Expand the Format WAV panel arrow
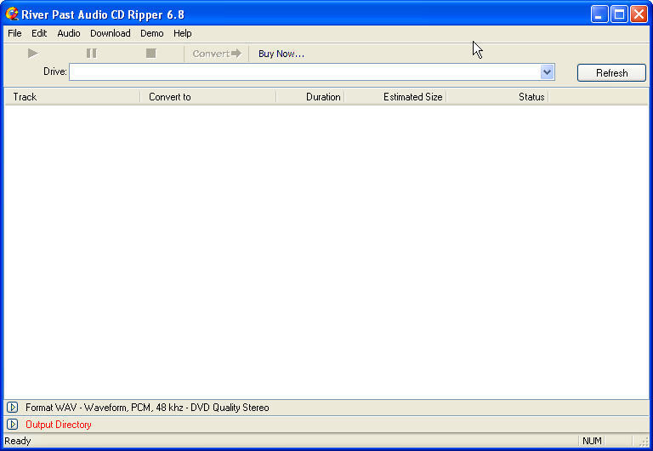653x451 pixels. click(13, 408)
